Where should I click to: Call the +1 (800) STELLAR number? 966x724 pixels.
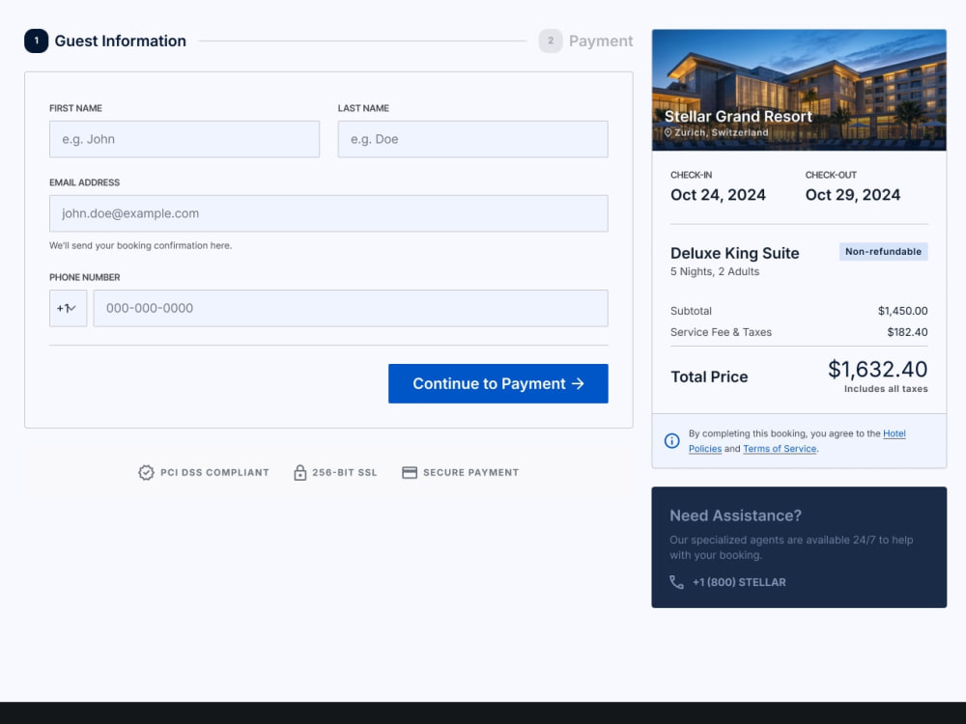[739, 582]
